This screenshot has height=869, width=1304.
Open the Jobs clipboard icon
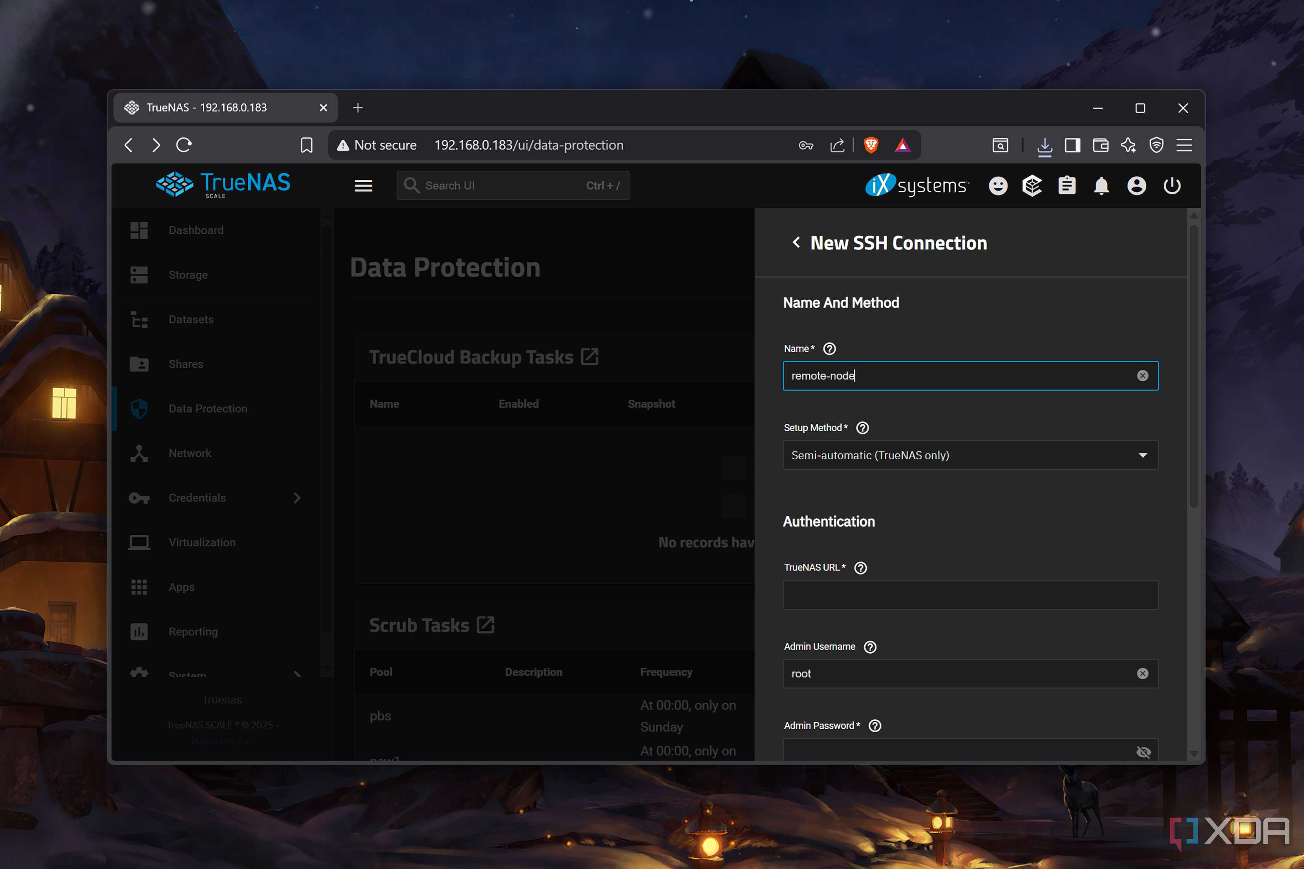click(x=1067, y=186)
